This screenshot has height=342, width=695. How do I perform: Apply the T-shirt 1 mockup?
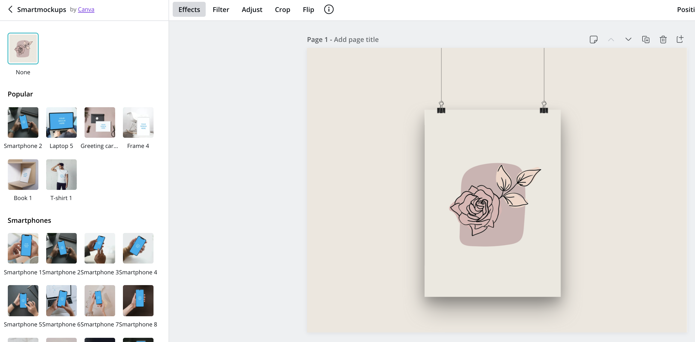point(61,175)
